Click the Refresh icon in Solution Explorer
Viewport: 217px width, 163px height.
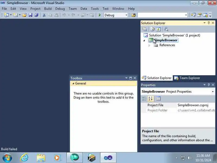pyautogui.click(x=158, y=29)
